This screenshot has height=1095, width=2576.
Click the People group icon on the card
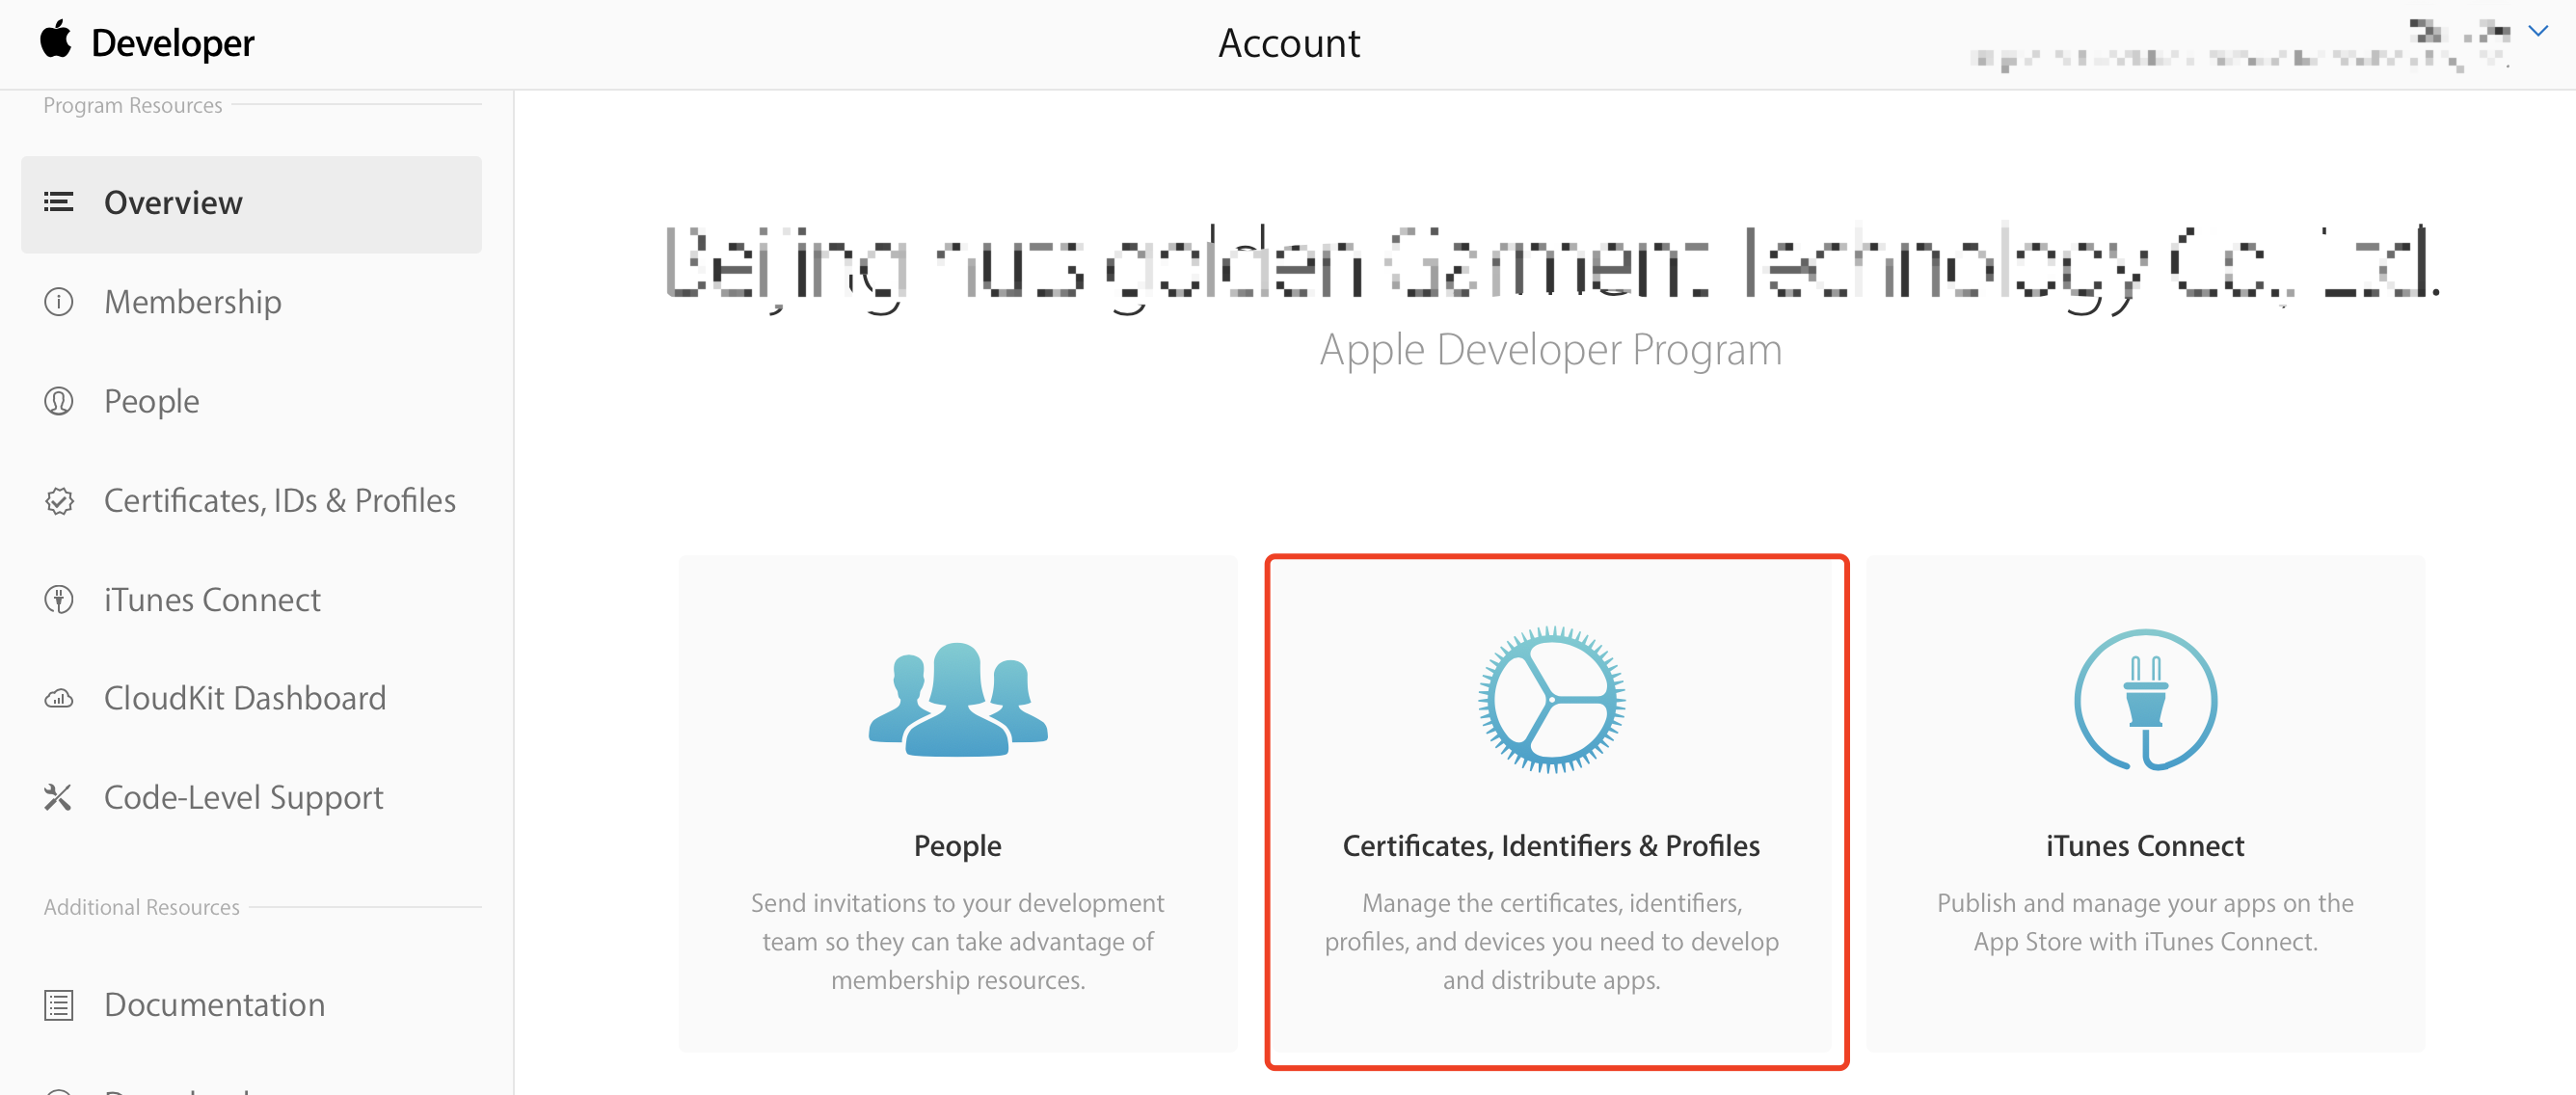958,700
